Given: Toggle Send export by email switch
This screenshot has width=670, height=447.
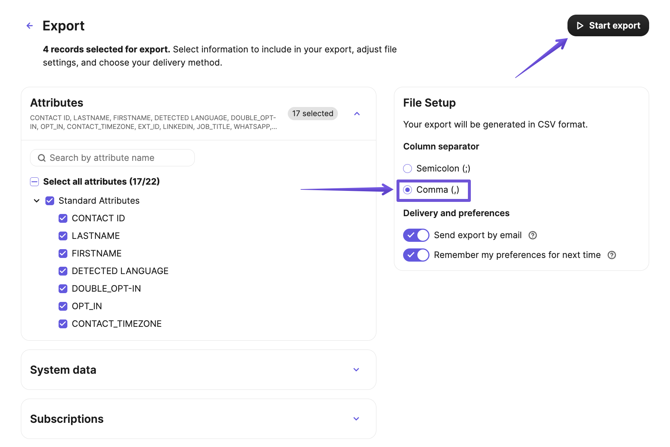Looking at the screenshot, I should tap(416, 235).
